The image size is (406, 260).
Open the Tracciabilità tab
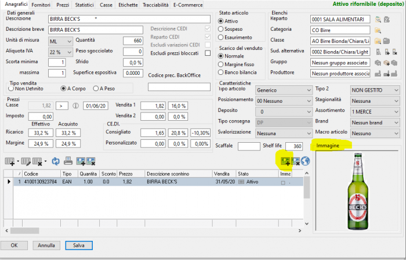(155, 5)
